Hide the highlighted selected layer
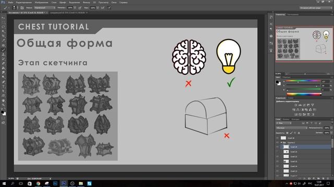This screenshot has width=334, height=187. coord(277,146)
